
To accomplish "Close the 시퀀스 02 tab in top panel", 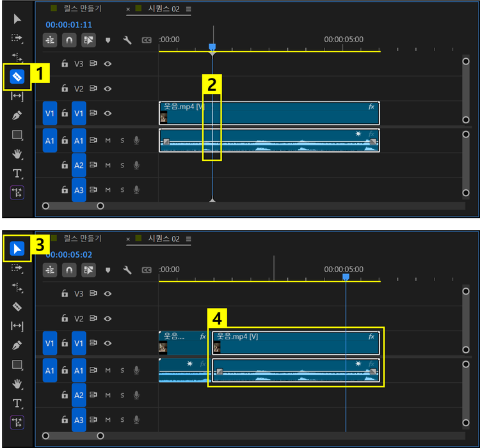I will coord(128,9).
